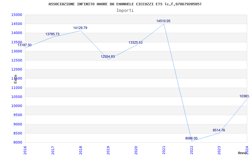The image size is (250, 156).
Task: Click the 2022 x-axis tick label
Action: tap(192, 150)
